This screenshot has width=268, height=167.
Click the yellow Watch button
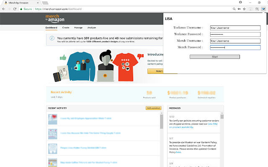(155, 71)
